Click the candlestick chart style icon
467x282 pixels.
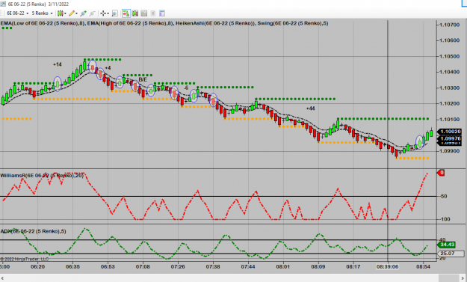point(61,13)
